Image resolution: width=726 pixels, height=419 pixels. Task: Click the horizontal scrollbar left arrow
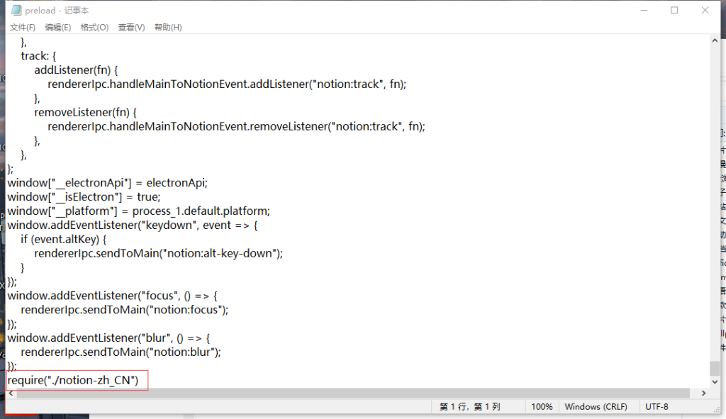tap(11, 393)
